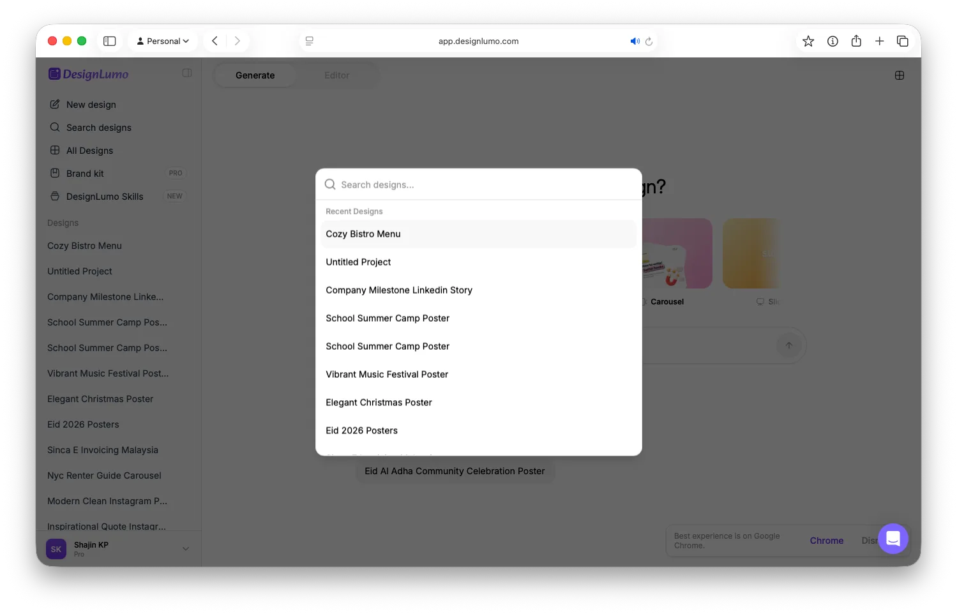Screen dimensions: 957x614
Task: Switch to the Generate tab
Action: pos(255,75)
